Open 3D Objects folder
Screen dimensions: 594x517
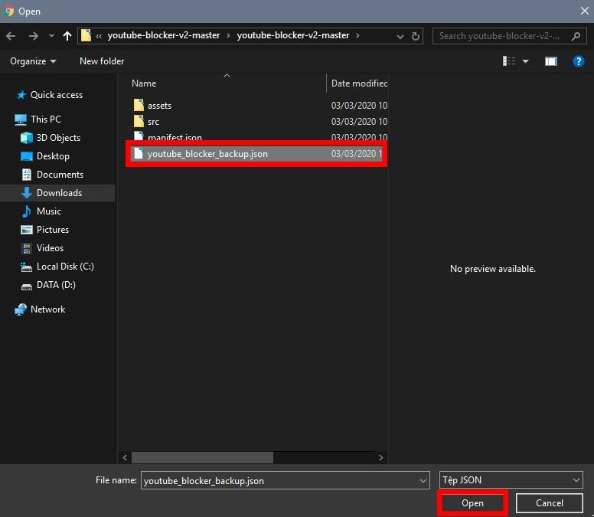click(x=58, y=138)
